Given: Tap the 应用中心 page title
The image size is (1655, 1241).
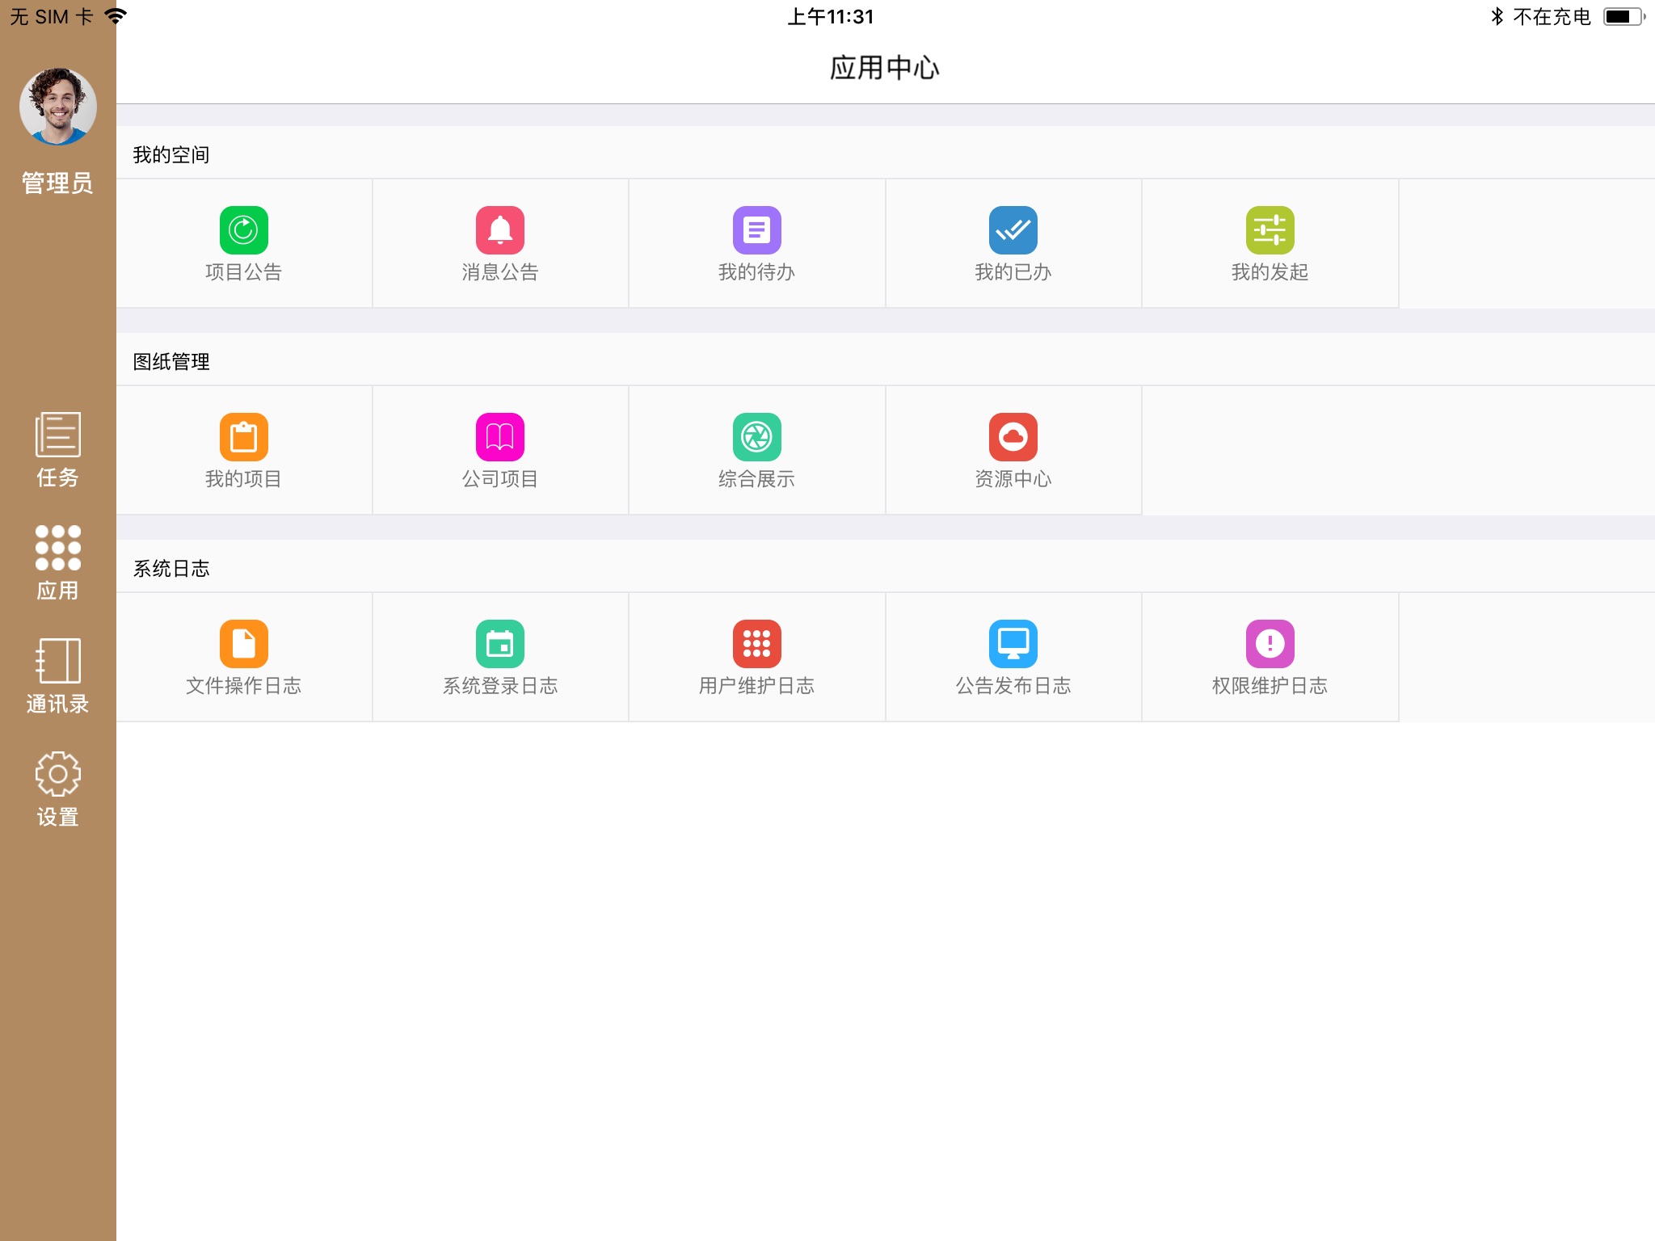Looking at the screenshot, I should pyautogui.click(x=885, y=68).
